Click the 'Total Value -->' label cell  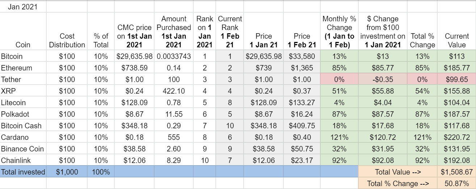[398, 172]
